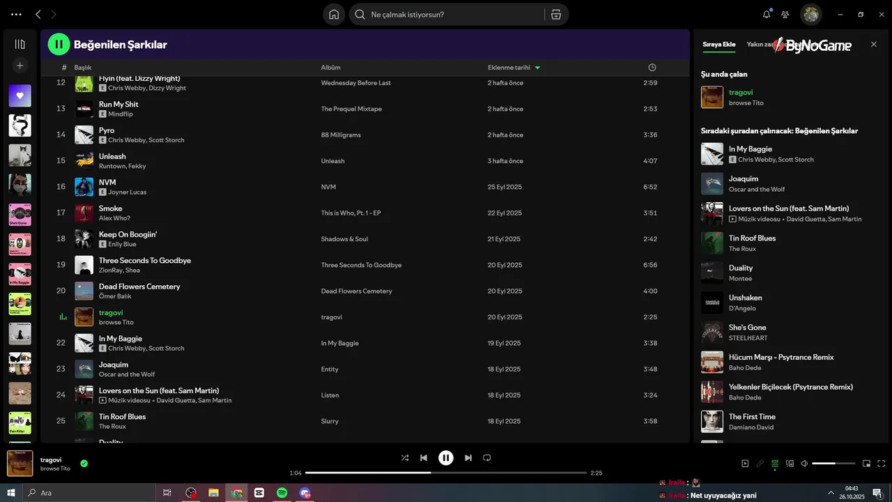Open File Explorer on the taskbar
The image size is (892, 502).
click(x=214, y=493)
